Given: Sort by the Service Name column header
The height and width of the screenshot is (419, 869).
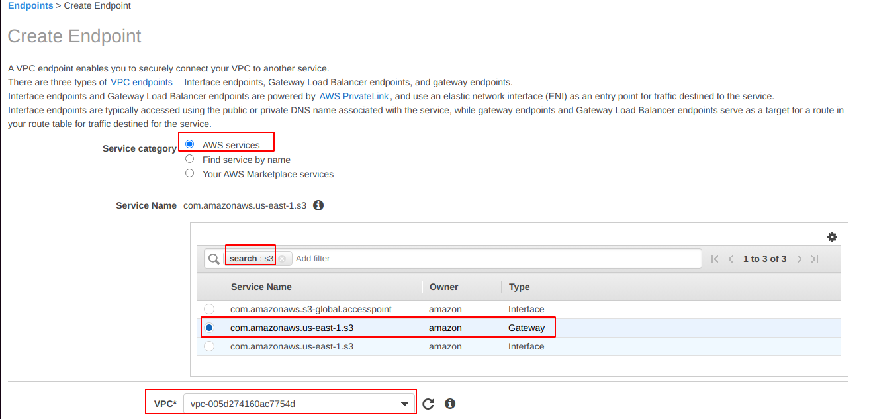Looking at the screenshot, I should point(261,287).
